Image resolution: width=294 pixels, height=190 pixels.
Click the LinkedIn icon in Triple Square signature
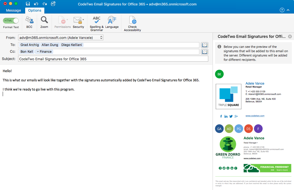(x=226, y=116)
